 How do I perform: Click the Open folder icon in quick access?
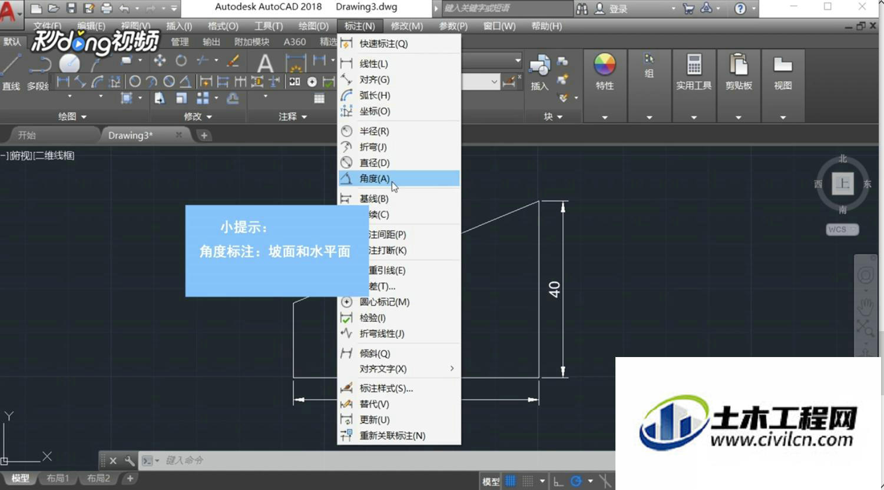pos(54,8)
